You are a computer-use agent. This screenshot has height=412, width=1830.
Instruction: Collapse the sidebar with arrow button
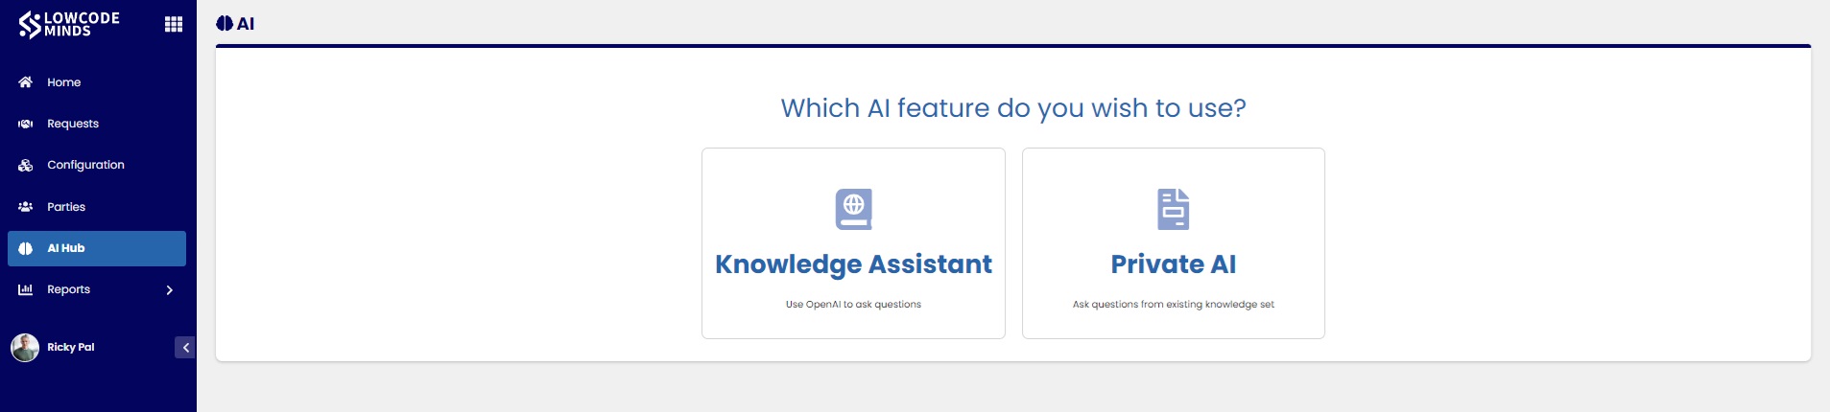(x=185, y=348)
